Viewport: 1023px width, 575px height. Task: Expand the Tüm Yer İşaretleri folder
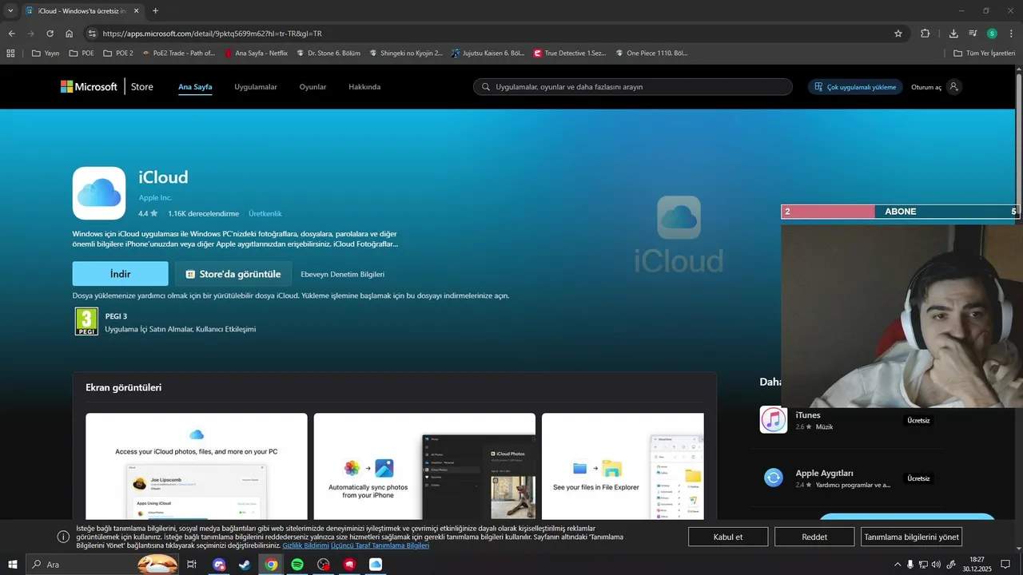985,54
